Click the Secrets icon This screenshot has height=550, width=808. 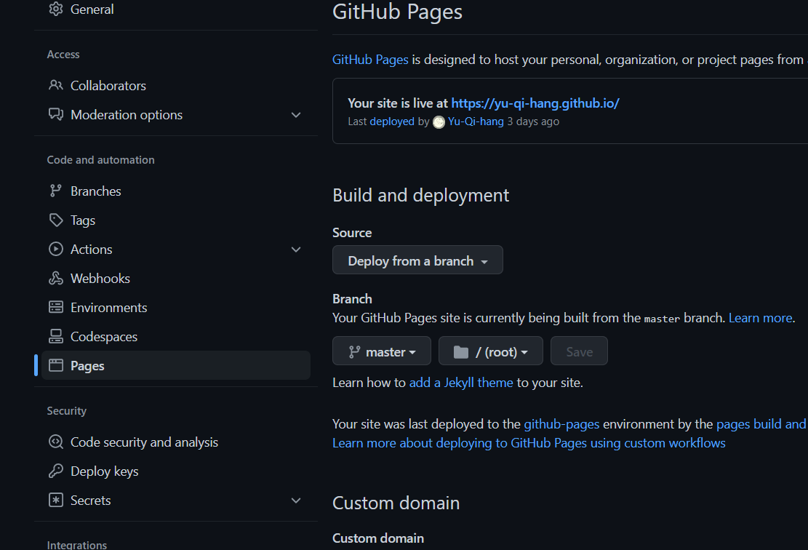click(x=56, y=500)
